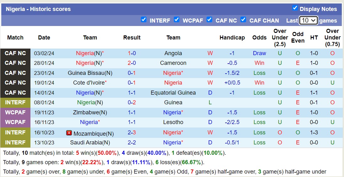Open Cameroon team link
Viewport: 344px width, 177px height.
(173, 63)
